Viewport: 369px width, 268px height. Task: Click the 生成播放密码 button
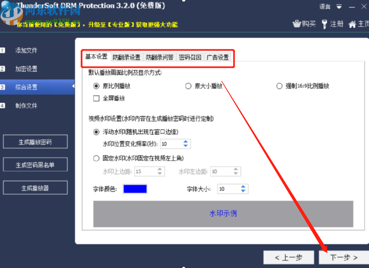[x=35, y=141]
